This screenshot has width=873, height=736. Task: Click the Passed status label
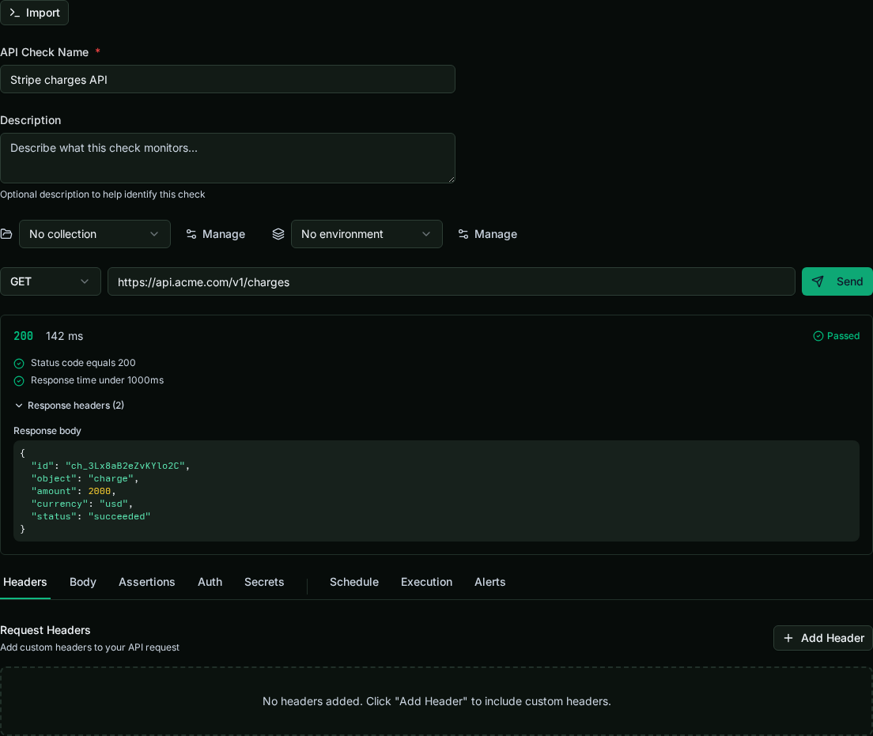coord(843,336)
